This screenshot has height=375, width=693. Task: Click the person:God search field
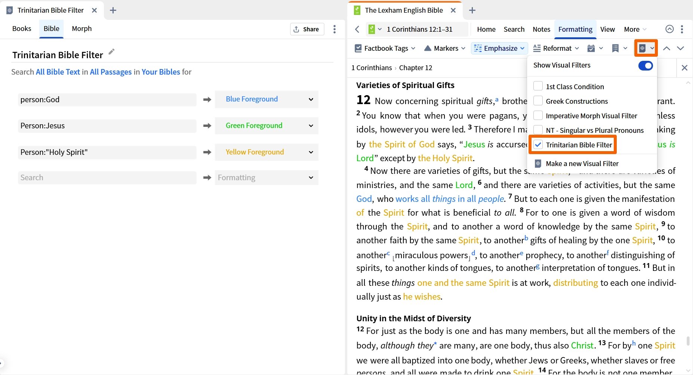tap(107, 100)
